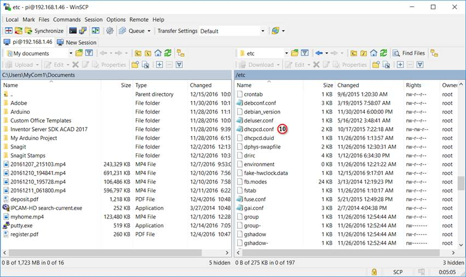The image size is (466, 277).
Task: Open the Session menu
Action: click(x=93, y=20)
